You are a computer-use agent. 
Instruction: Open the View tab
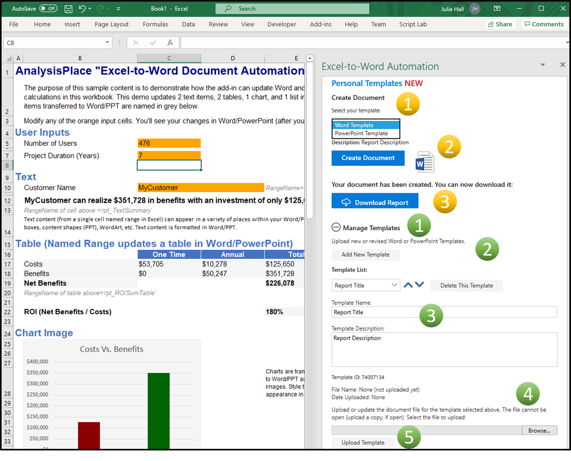(248, 24)
